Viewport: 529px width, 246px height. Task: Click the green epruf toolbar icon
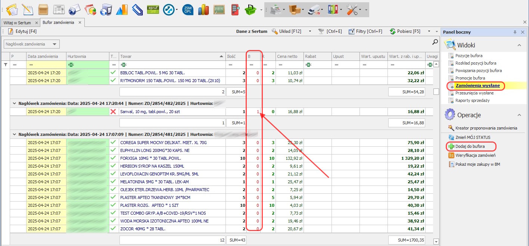tap(154, 9)
